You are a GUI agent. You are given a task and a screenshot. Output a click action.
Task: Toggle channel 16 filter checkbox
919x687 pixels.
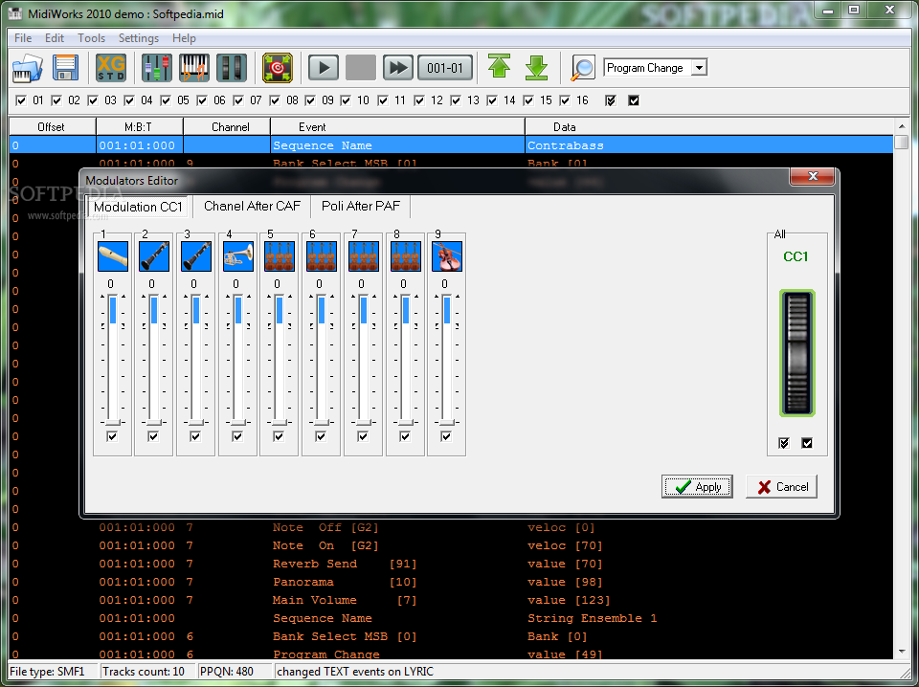(x=565, y=100)
